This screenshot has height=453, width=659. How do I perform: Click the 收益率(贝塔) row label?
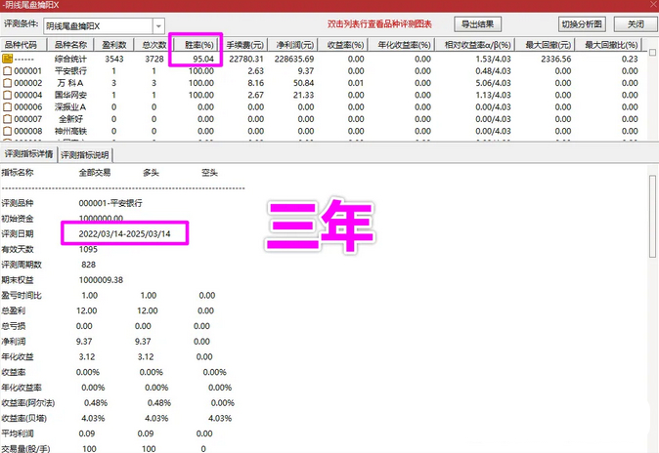24,418
